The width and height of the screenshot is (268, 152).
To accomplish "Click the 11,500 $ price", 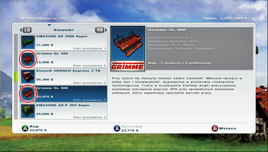I will tap(45, 45).
